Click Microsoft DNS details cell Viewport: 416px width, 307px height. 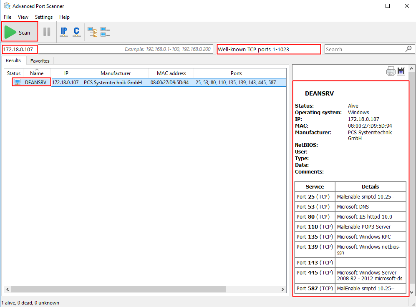click(371, 206)
